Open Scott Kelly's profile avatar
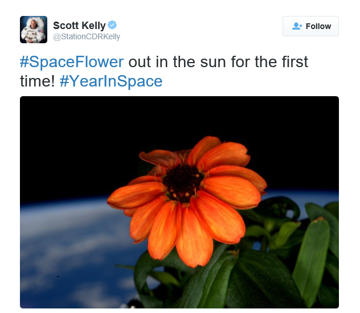The width and height of the screenshot is (360, 313). click(34, 30)
